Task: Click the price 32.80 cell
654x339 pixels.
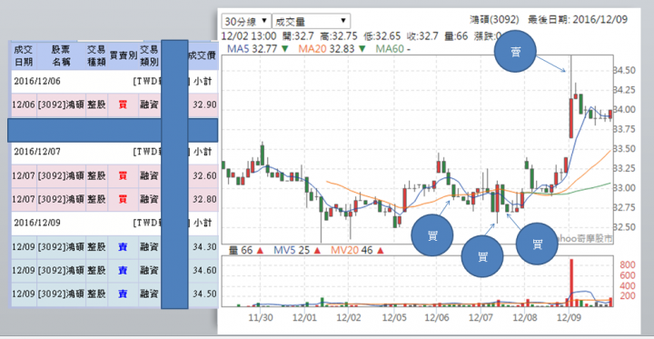Action: coord(204,199)
